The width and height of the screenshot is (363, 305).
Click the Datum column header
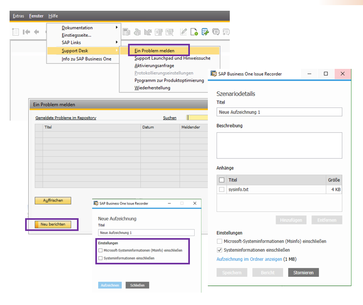(160, 127)
